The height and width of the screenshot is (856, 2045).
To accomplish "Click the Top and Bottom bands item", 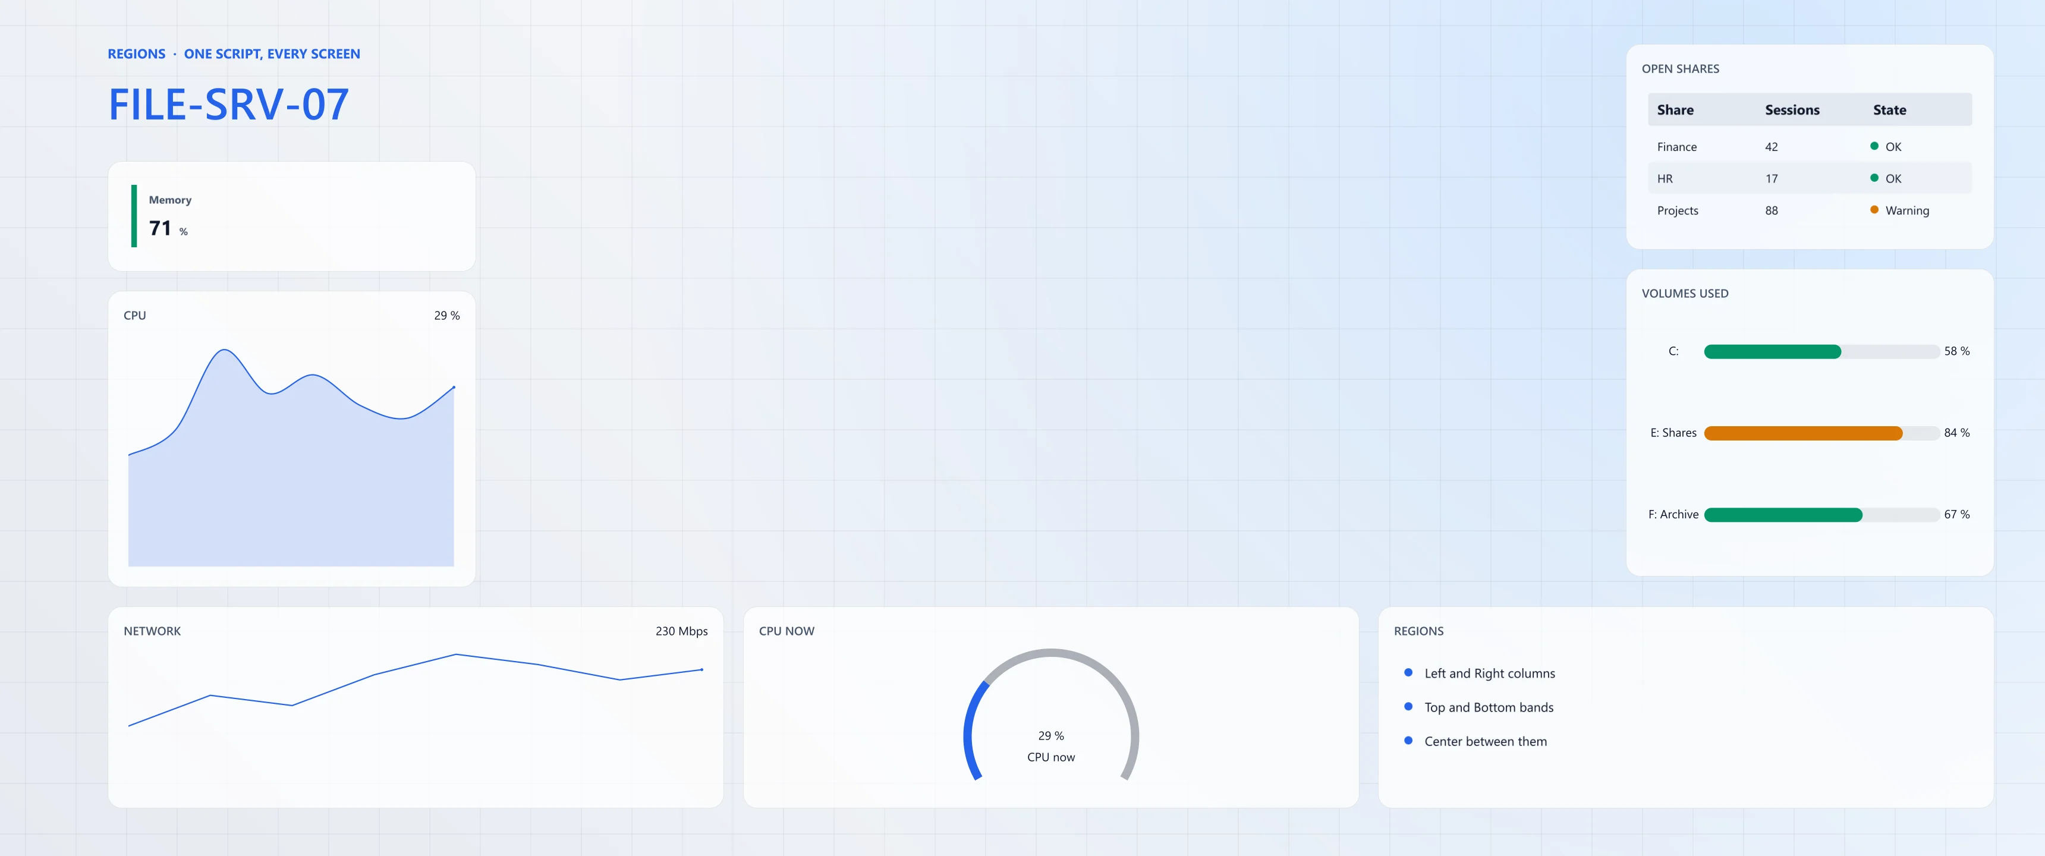I will tap(1489, 707).
